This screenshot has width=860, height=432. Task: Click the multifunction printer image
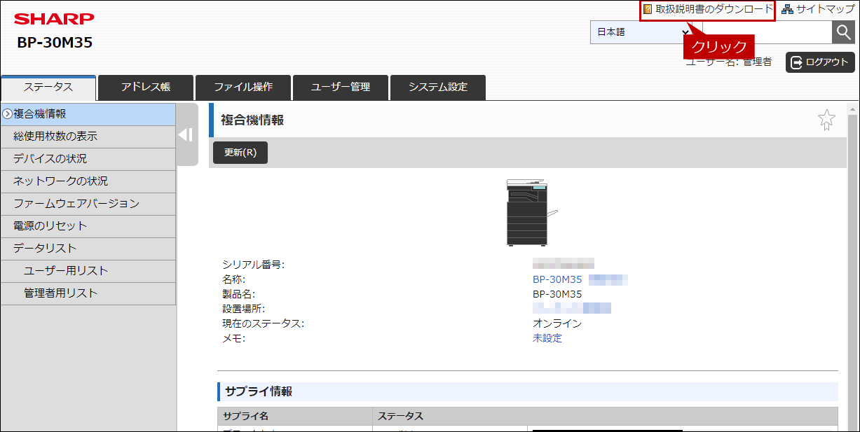click(531, 212)
